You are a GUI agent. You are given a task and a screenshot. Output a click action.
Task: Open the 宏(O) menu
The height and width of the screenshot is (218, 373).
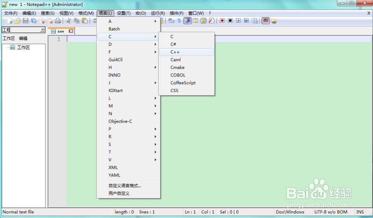pyautogui.click(x=141, y=13)
